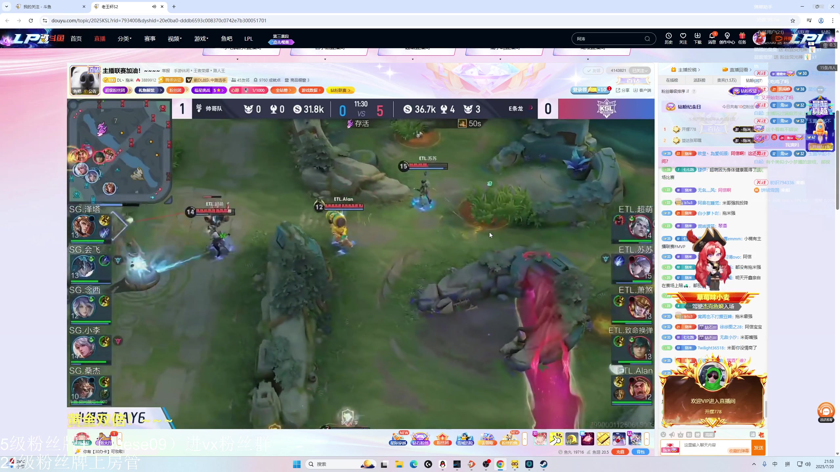Open the 礼物展馆 button
840x472 pixels.
point(149,90)
